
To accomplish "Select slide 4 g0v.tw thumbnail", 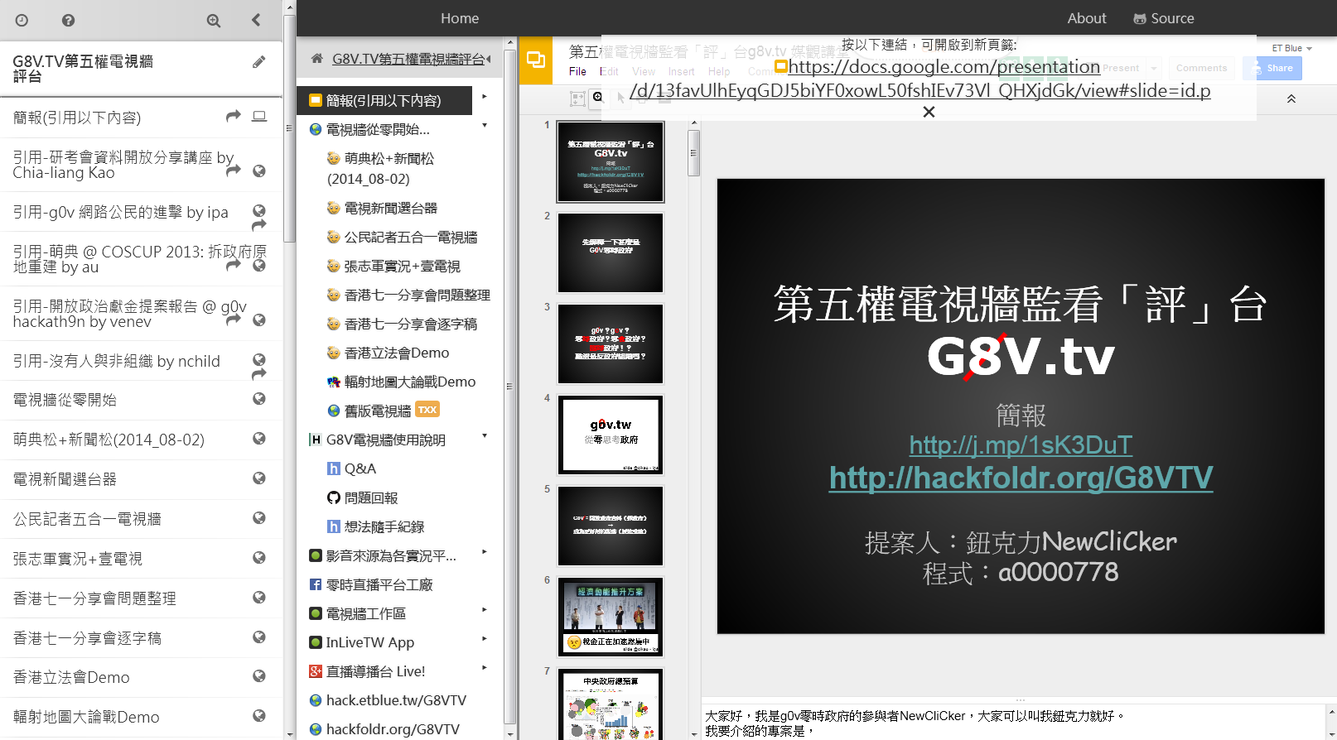I will [611, 435].
